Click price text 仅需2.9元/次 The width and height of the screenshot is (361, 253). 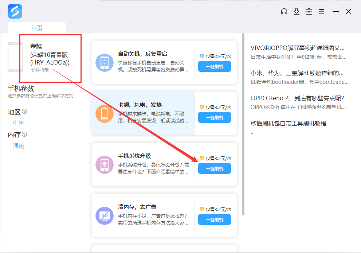click(x=219, y=56)
